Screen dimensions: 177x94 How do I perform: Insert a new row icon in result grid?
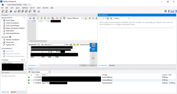pyautogui.click(x=74, y=45)
